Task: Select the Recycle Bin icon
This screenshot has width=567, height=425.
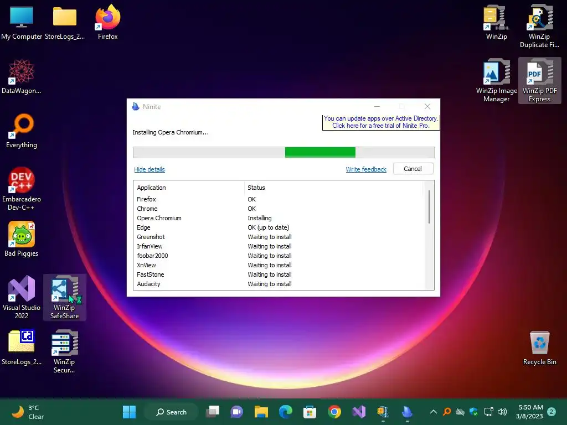Action: (x=539, y=348)
